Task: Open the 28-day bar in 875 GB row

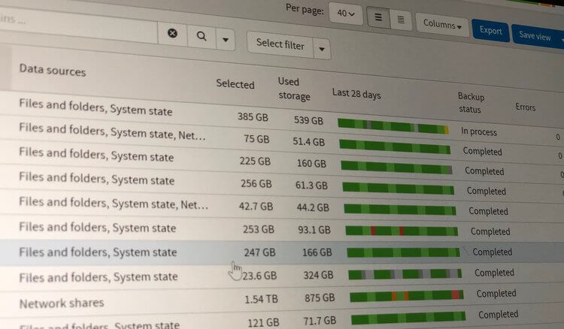Action: click(x=406, y=296)
